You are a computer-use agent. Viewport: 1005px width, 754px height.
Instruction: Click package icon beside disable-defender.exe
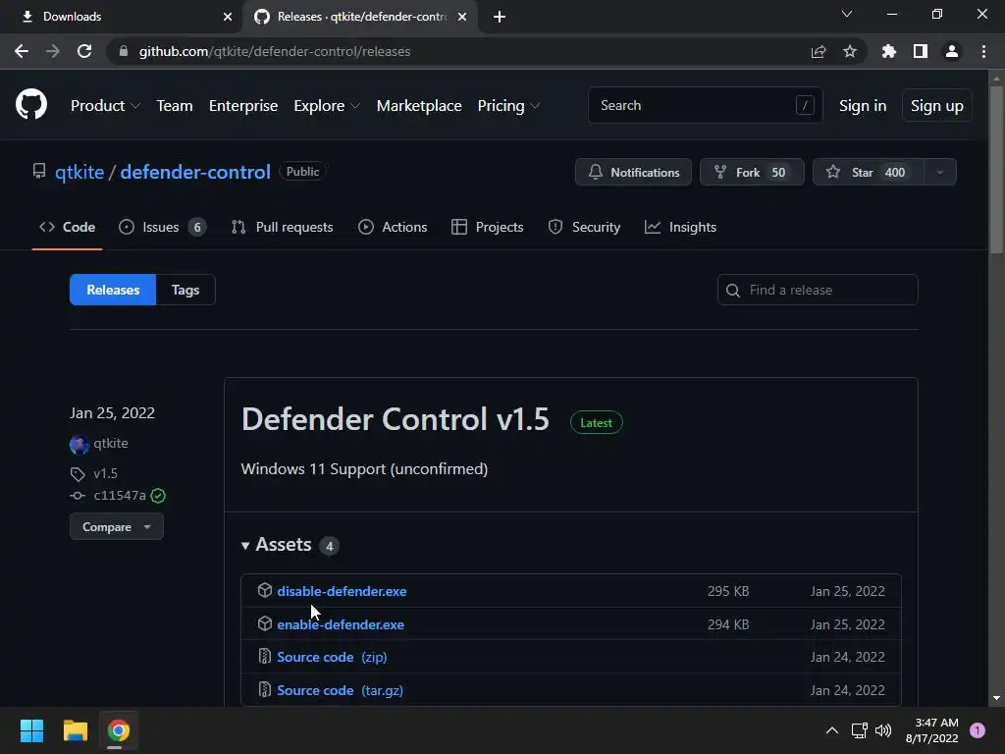(x=265, y=590)
